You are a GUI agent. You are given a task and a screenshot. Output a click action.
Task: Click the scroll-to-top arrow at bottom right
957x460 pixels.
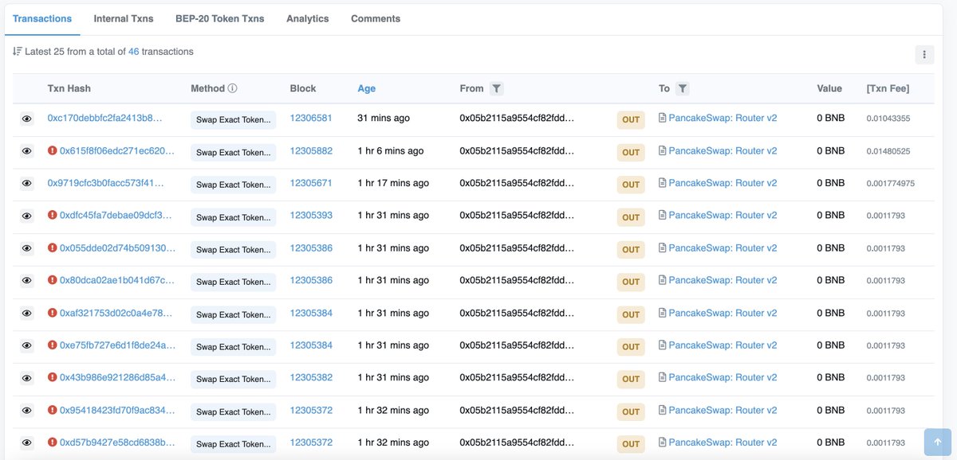(x=936, y=442)
